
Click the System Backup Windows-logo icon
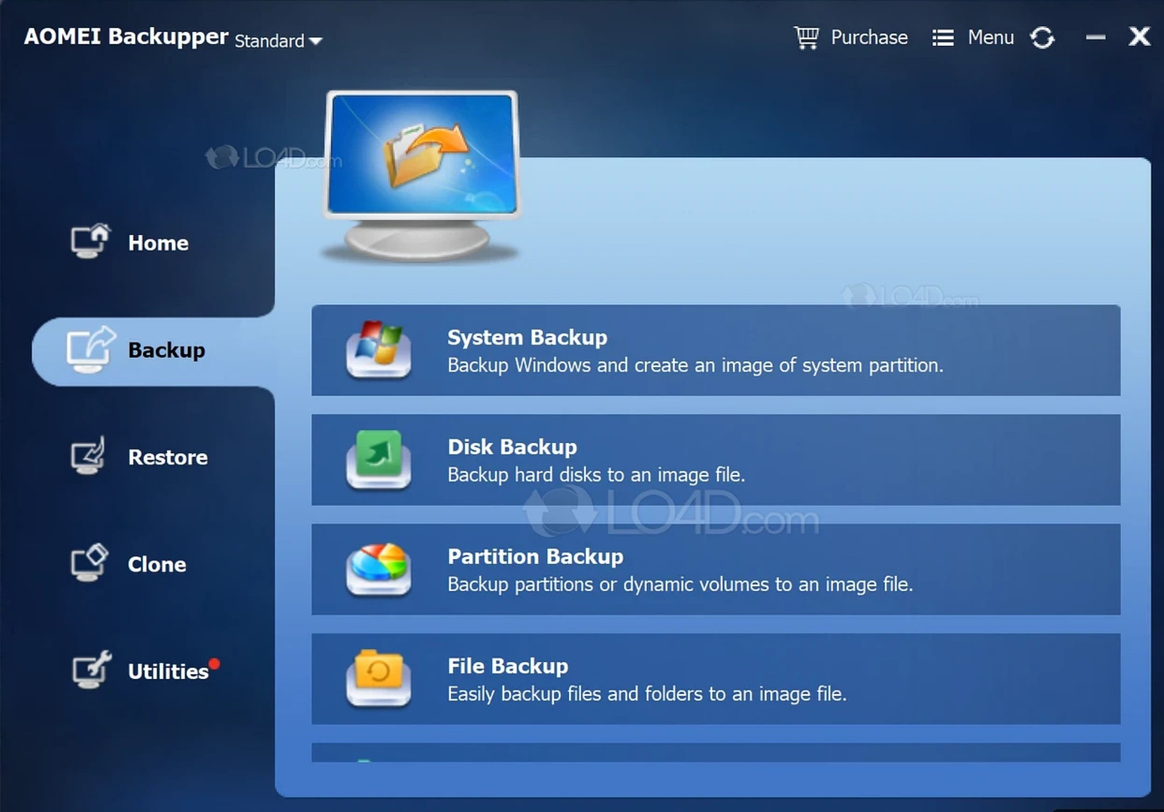378,350
